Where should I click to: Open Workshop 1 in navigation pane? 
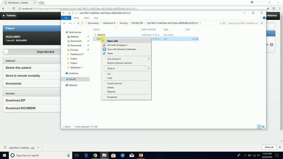[x=76, y=68]
